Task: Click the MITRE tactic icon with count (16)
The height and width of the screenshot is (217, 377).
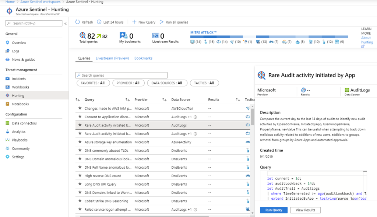Action: (x=205, y=42)
